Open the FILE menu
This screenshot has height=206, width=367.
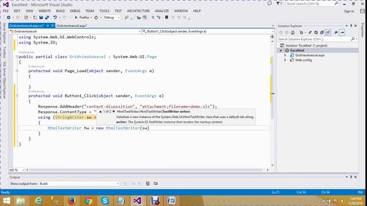[6, 11]
